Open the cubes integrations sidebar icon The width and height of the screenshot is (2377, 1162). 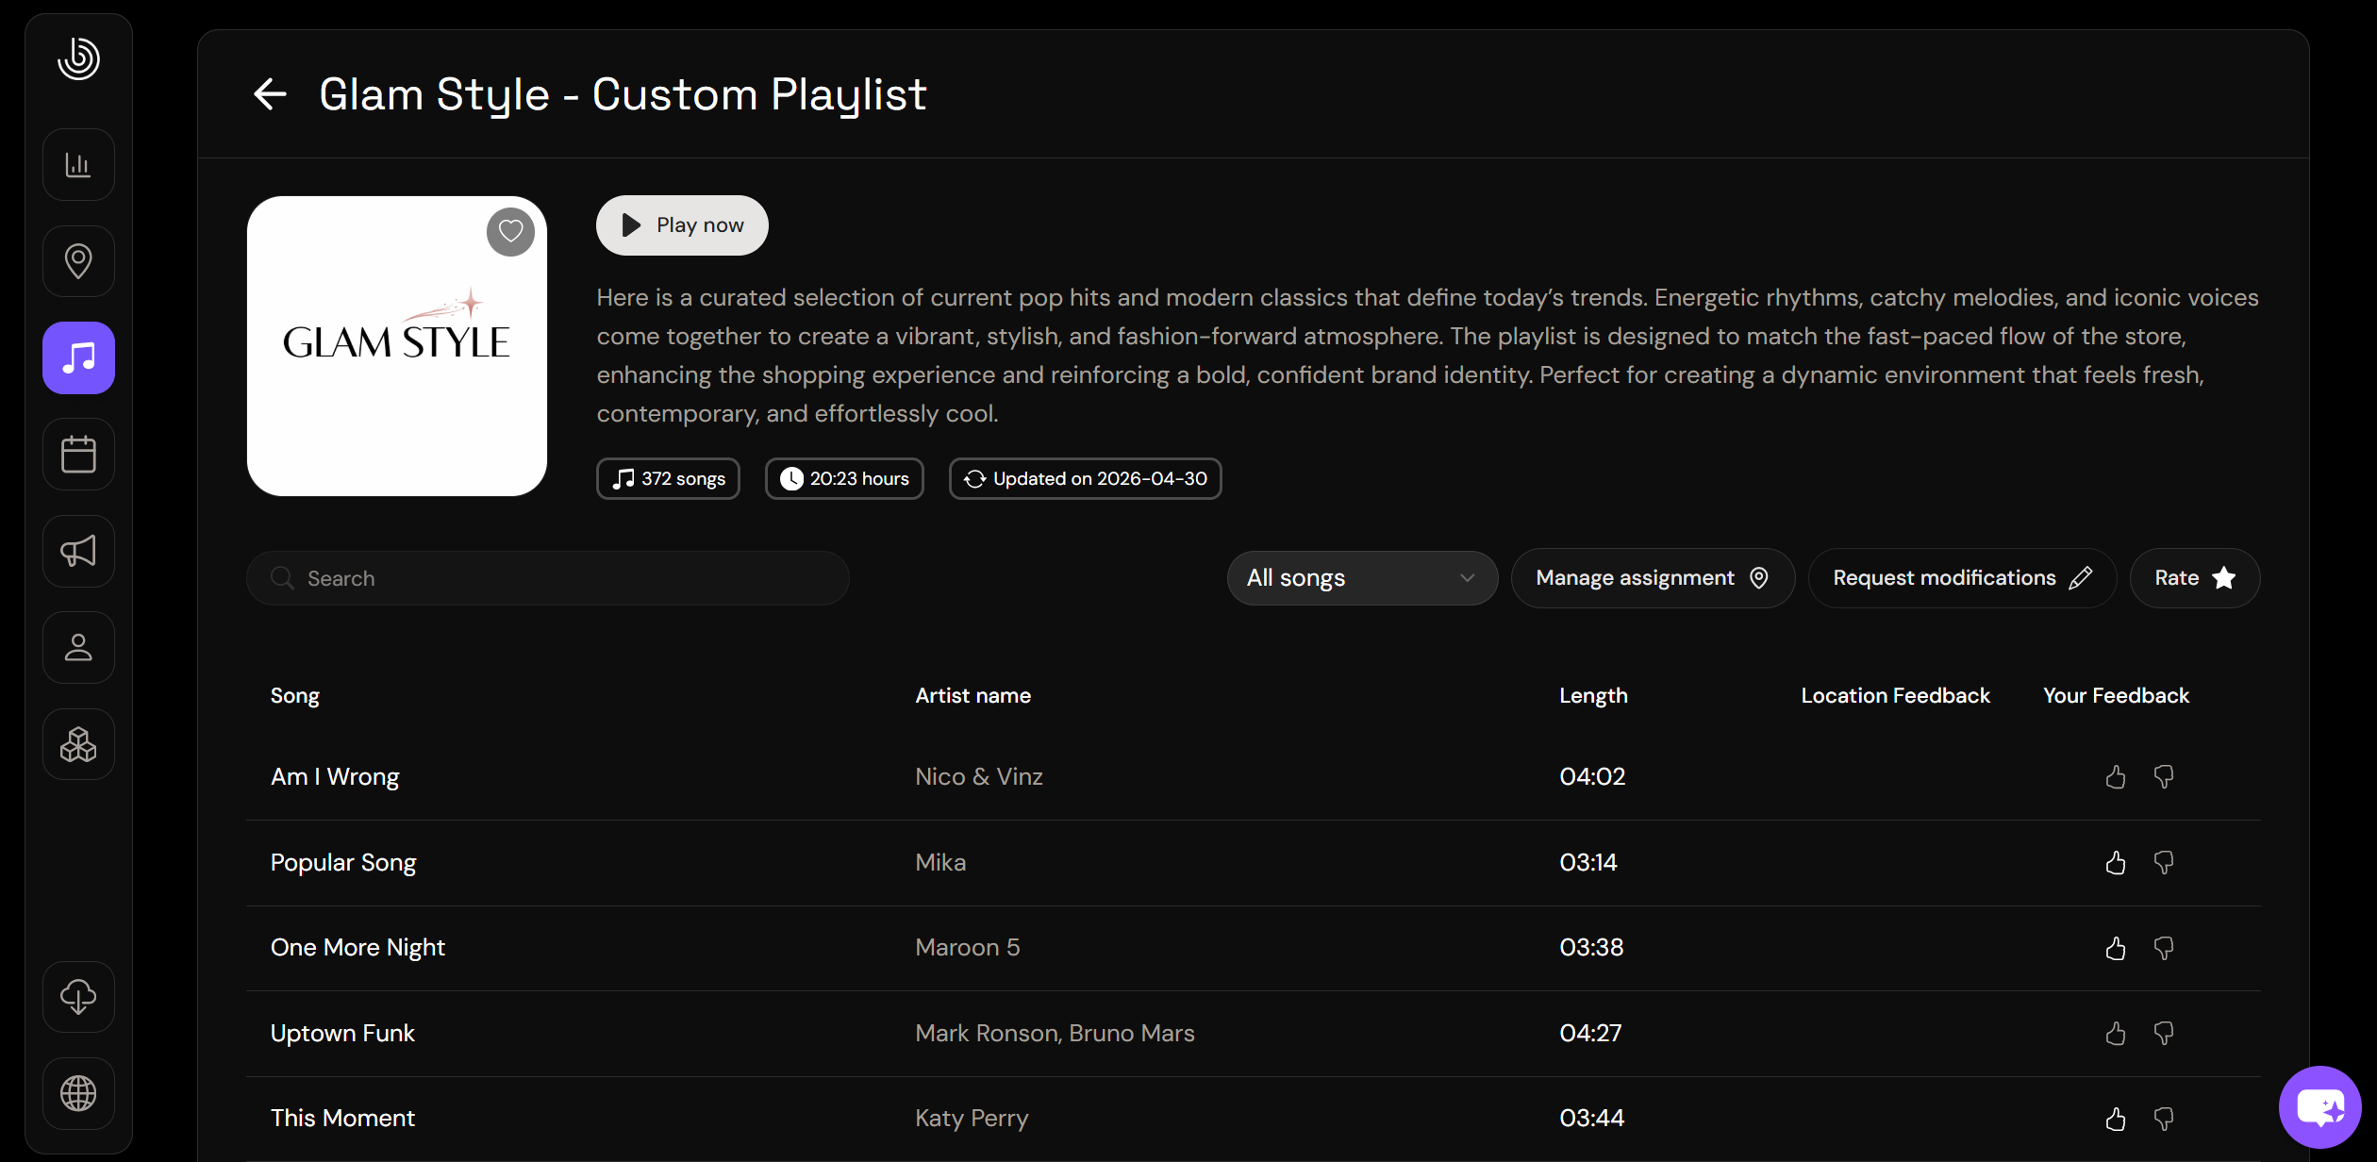click(x=78, y=744)
